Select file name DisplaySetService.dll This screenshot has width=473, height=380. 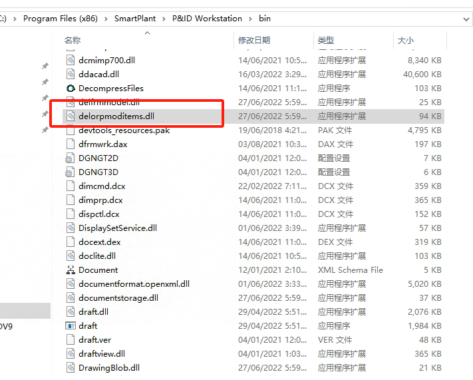pos(118,228)
